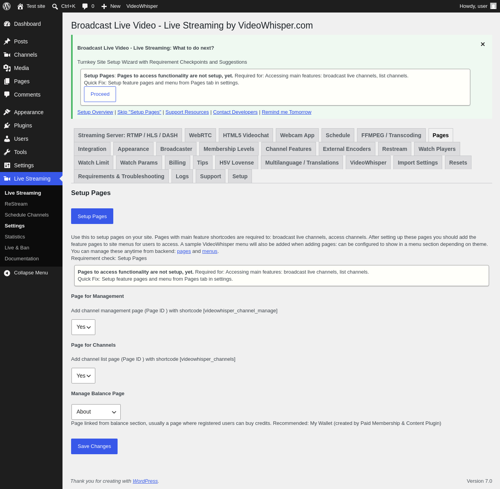The height and width of the screenshot is (489, 500).
Task: Click the user avatar icon
Action: coord(493,6)
